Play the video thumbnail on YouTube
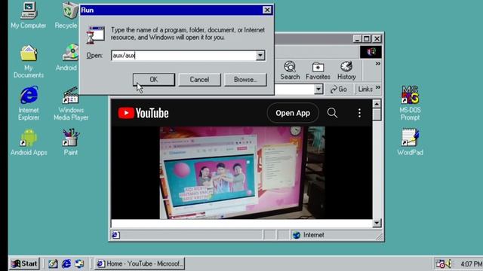Screen dimensions: 483x271 pos(241,172)
